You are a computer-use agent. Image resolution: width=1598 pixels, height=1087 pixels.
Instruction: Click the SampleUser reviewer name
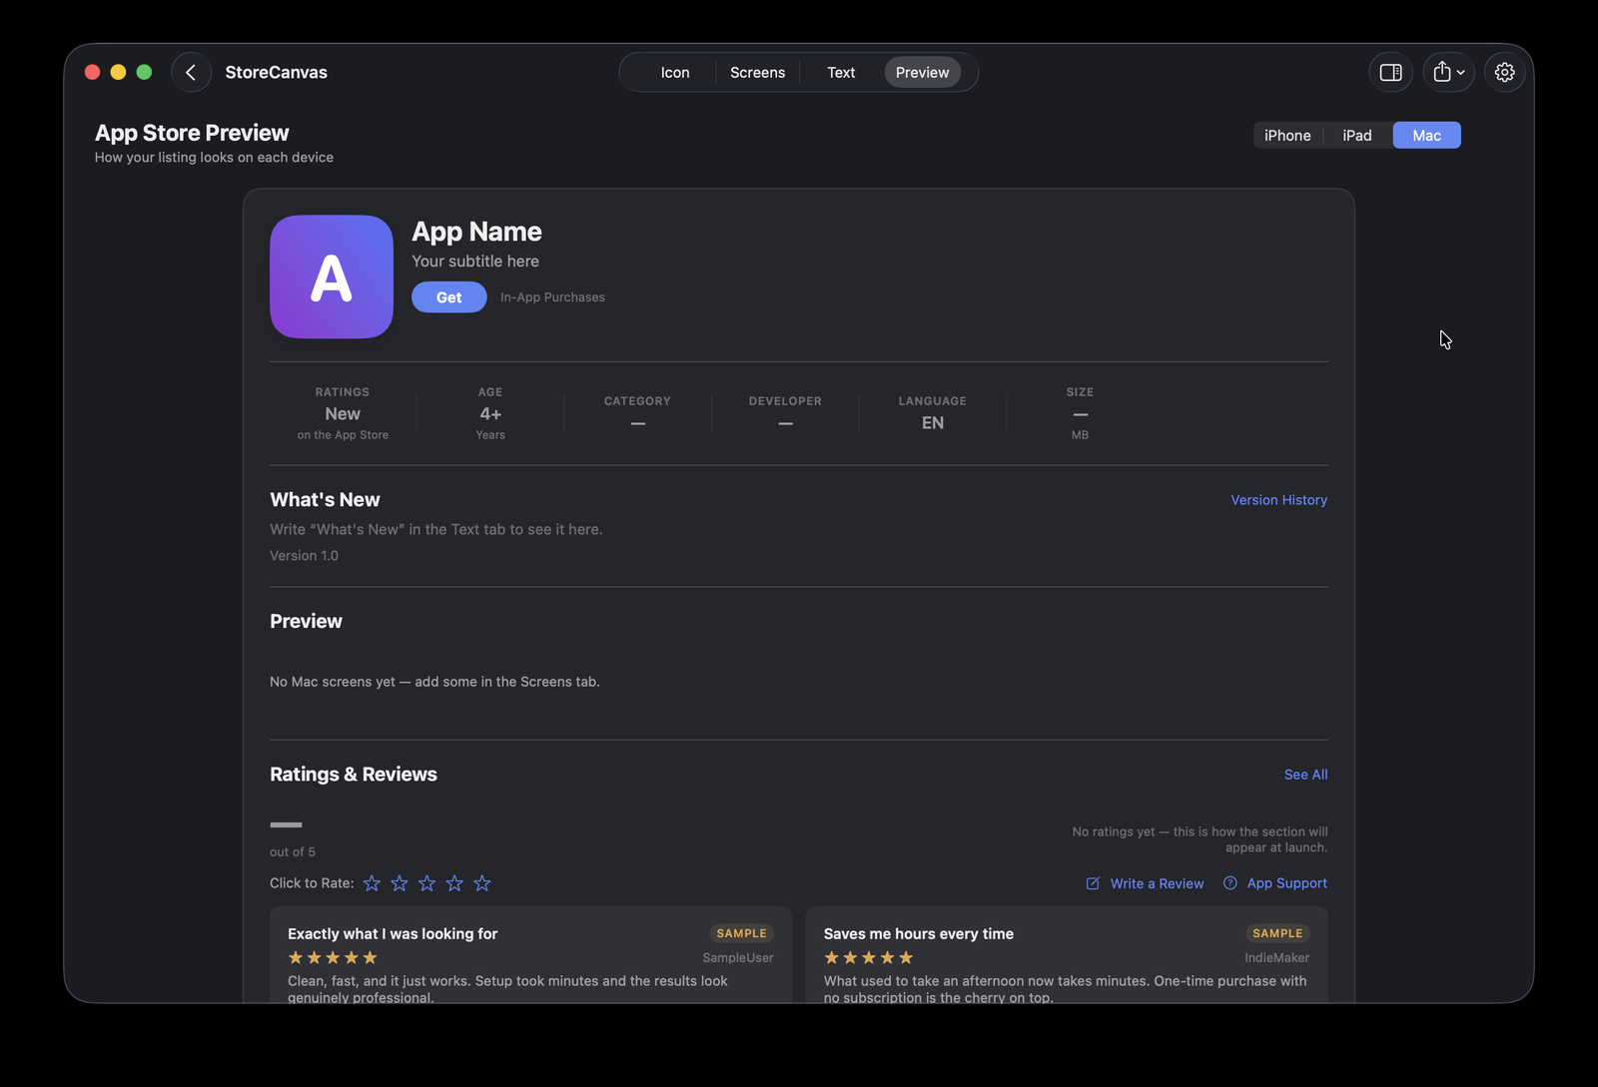(x=738, y=958)
